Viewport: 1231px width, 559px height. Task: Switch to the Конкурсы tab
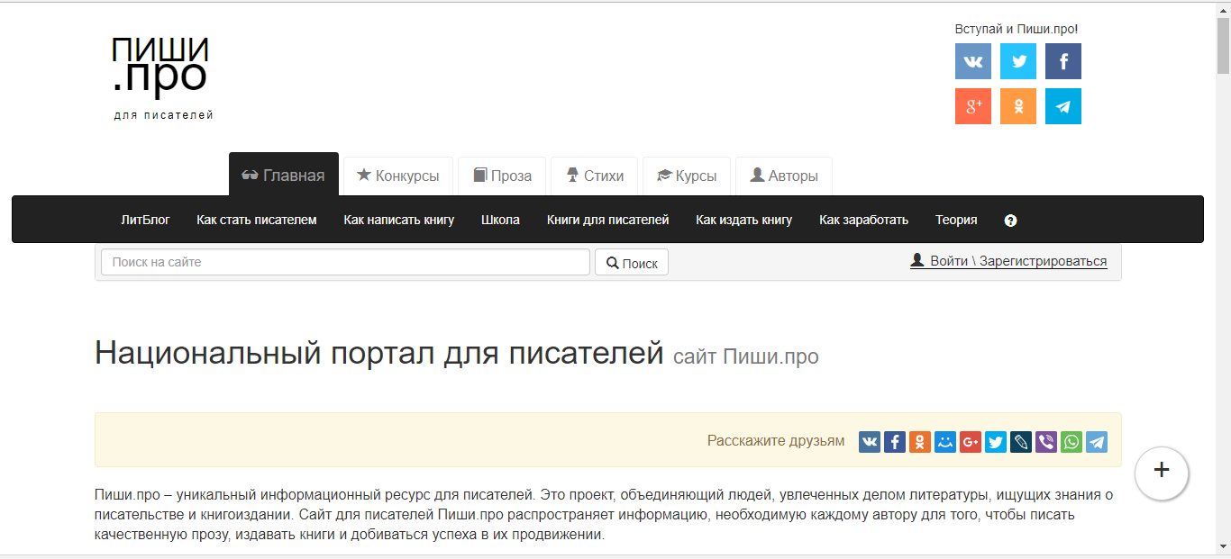[x=398, y=176]
